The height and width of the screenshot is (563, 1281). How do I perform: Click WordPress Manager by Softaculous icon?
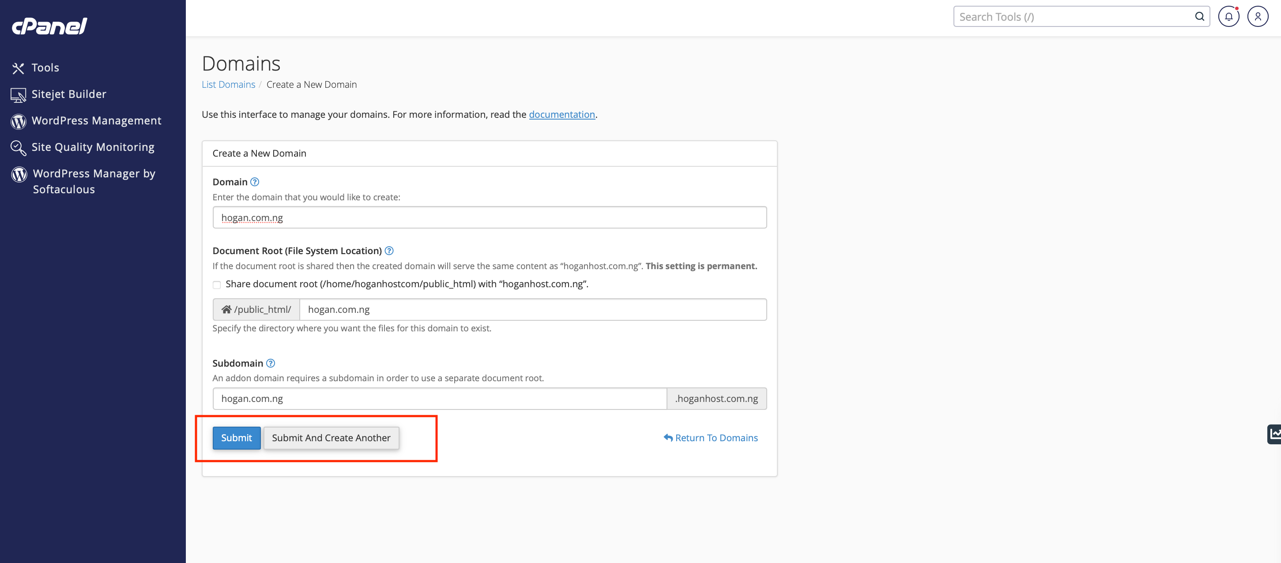click(x=19, y=174)
